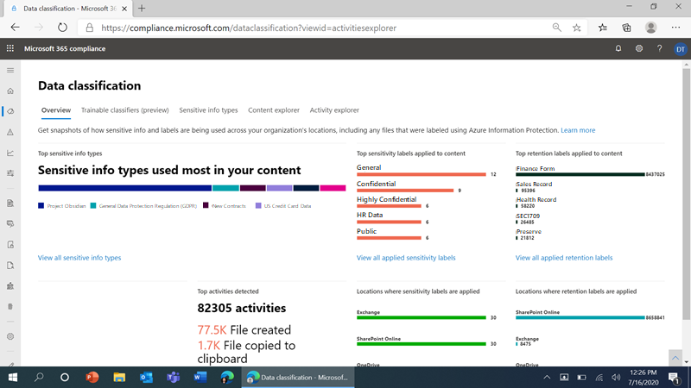This screenshot has height=388, width=691.
Task: Switch to Trainable classifiers (preview) tab
Action: click(x=124, y=110)
